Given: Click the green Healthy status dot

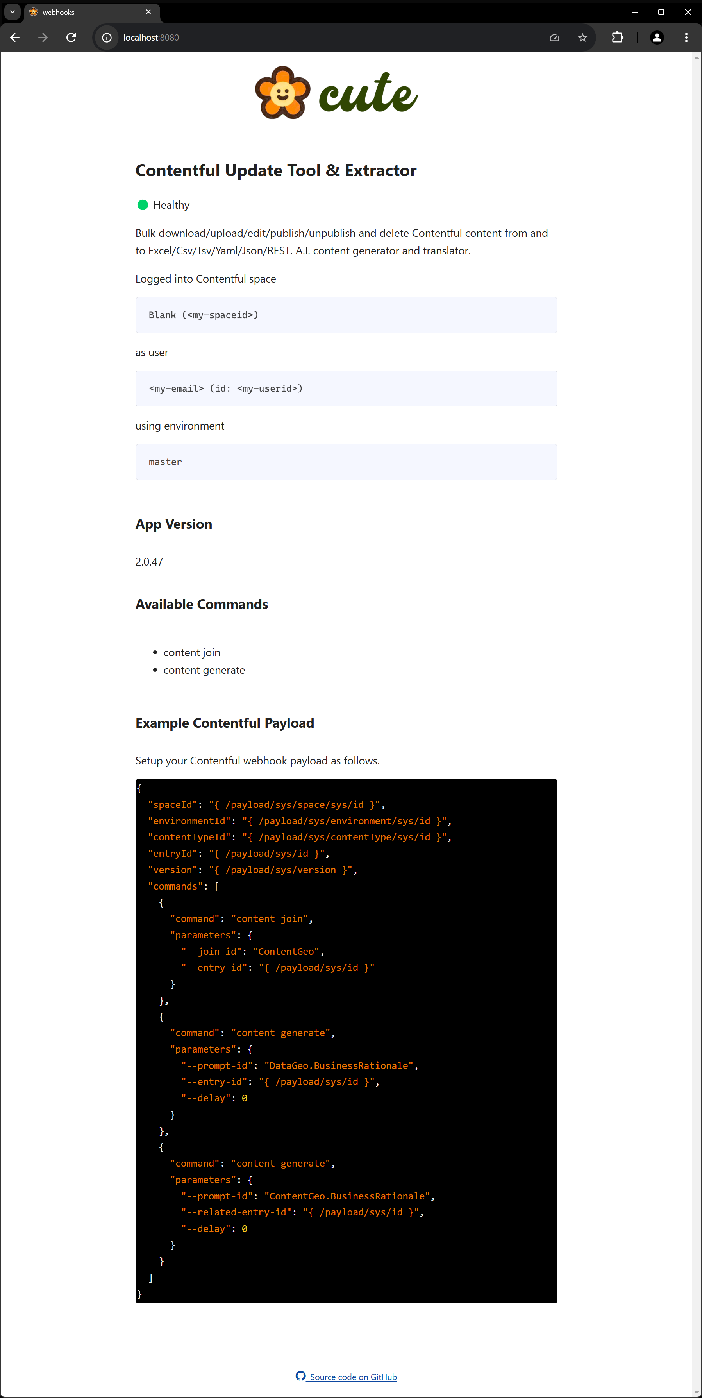Looking at the screenshot, I should [143, 204].
